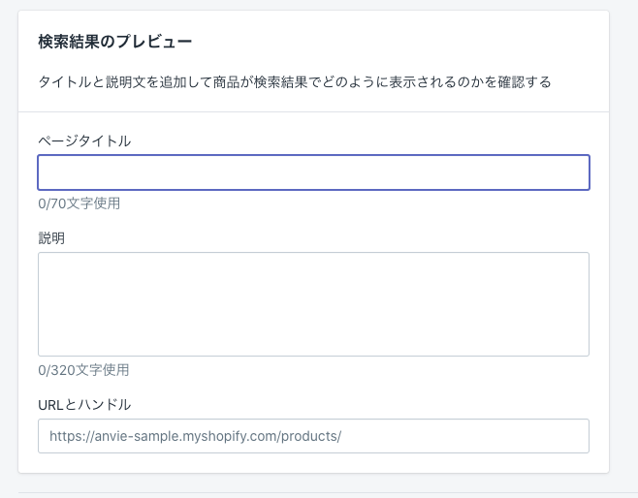Click inside the 説明 text area

tap(313, 304)
